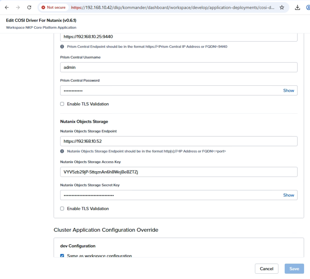Reload the page with refresh icon
Image resolution: width=310 pixels, height=279 pixels.
(x=29, y=8)
